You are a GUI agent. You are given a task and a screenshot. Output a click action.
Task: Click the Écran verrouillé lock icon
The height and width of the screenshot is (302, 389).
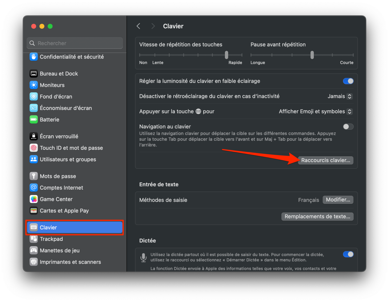coord(34,136)
